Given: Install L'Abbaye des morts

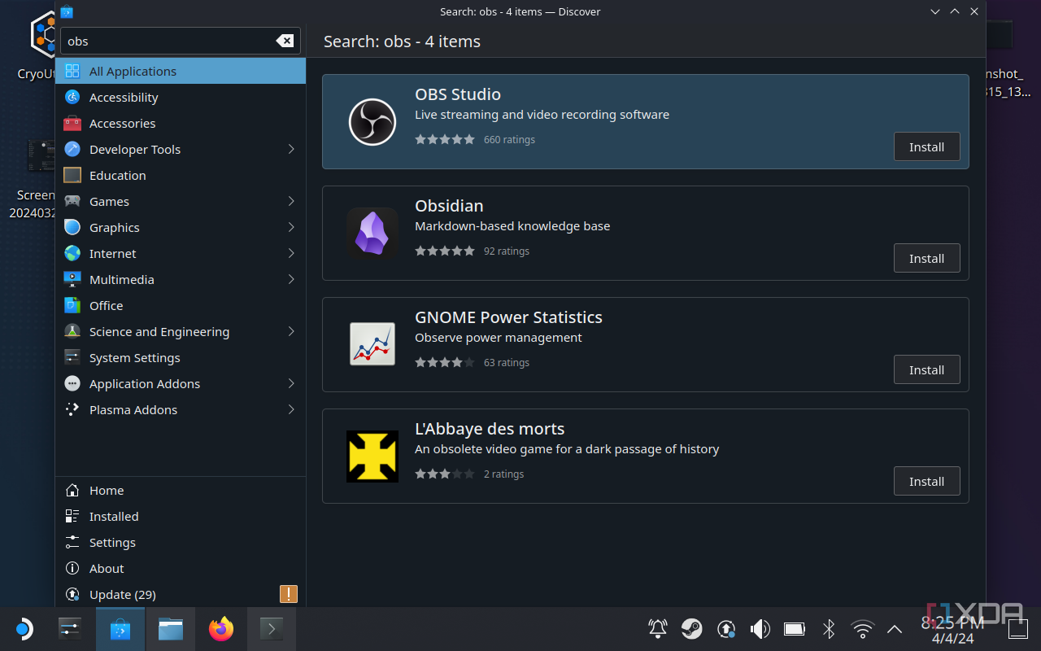Looking at the screenshot, I should [x=926, y=481].
